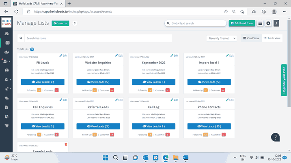Viewport: 291px width, 163px height.
Task: Click the orange Follow-Up badge on Website Enquiries
Action: click(x=95, y=90)
